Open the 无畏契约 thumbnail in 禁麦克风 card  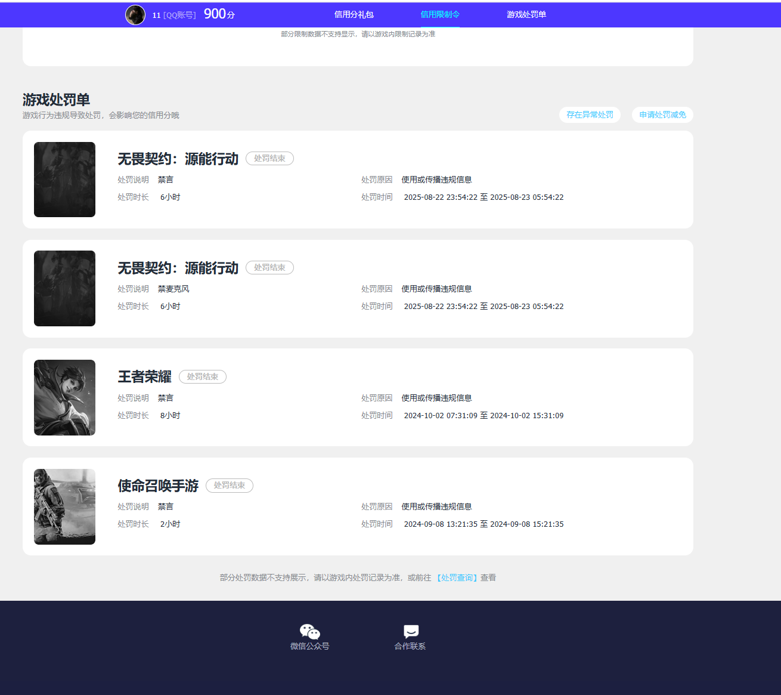click(64, 288)
